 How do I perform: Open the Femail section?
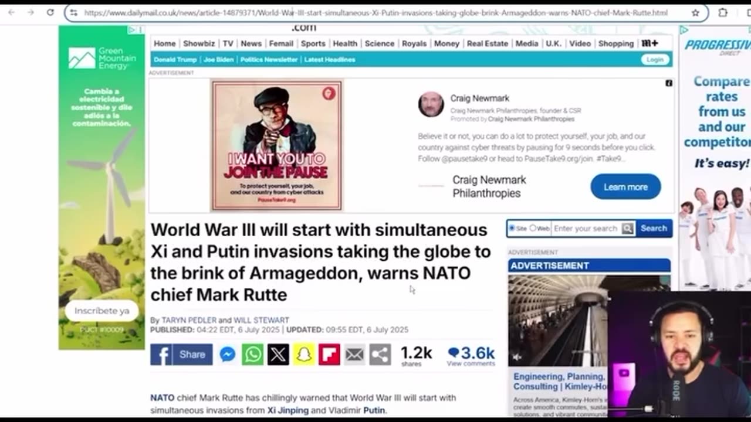(x=281, y=43)
